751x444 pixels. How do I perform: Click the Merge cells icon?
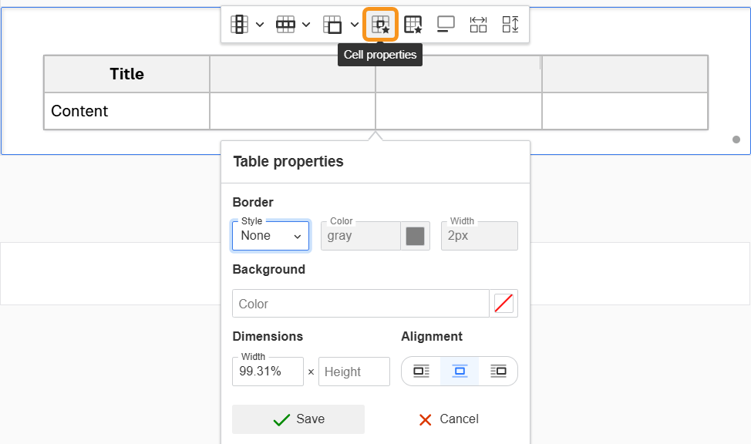point(332,25)
